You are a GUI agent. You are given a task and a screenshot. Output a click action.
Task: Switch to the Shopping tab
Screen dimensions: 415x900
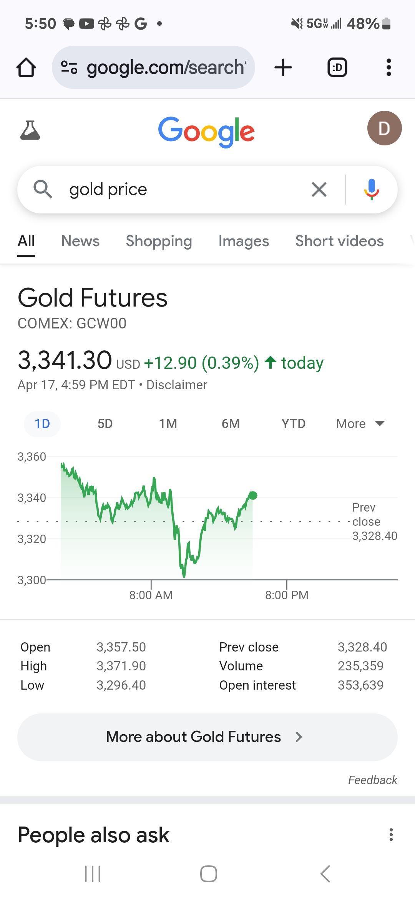pyautogui.click(x=159, y=241)
